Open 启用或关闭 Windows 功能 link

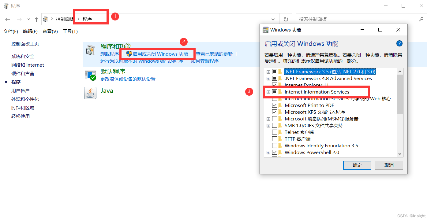click(x=160, y=54)
